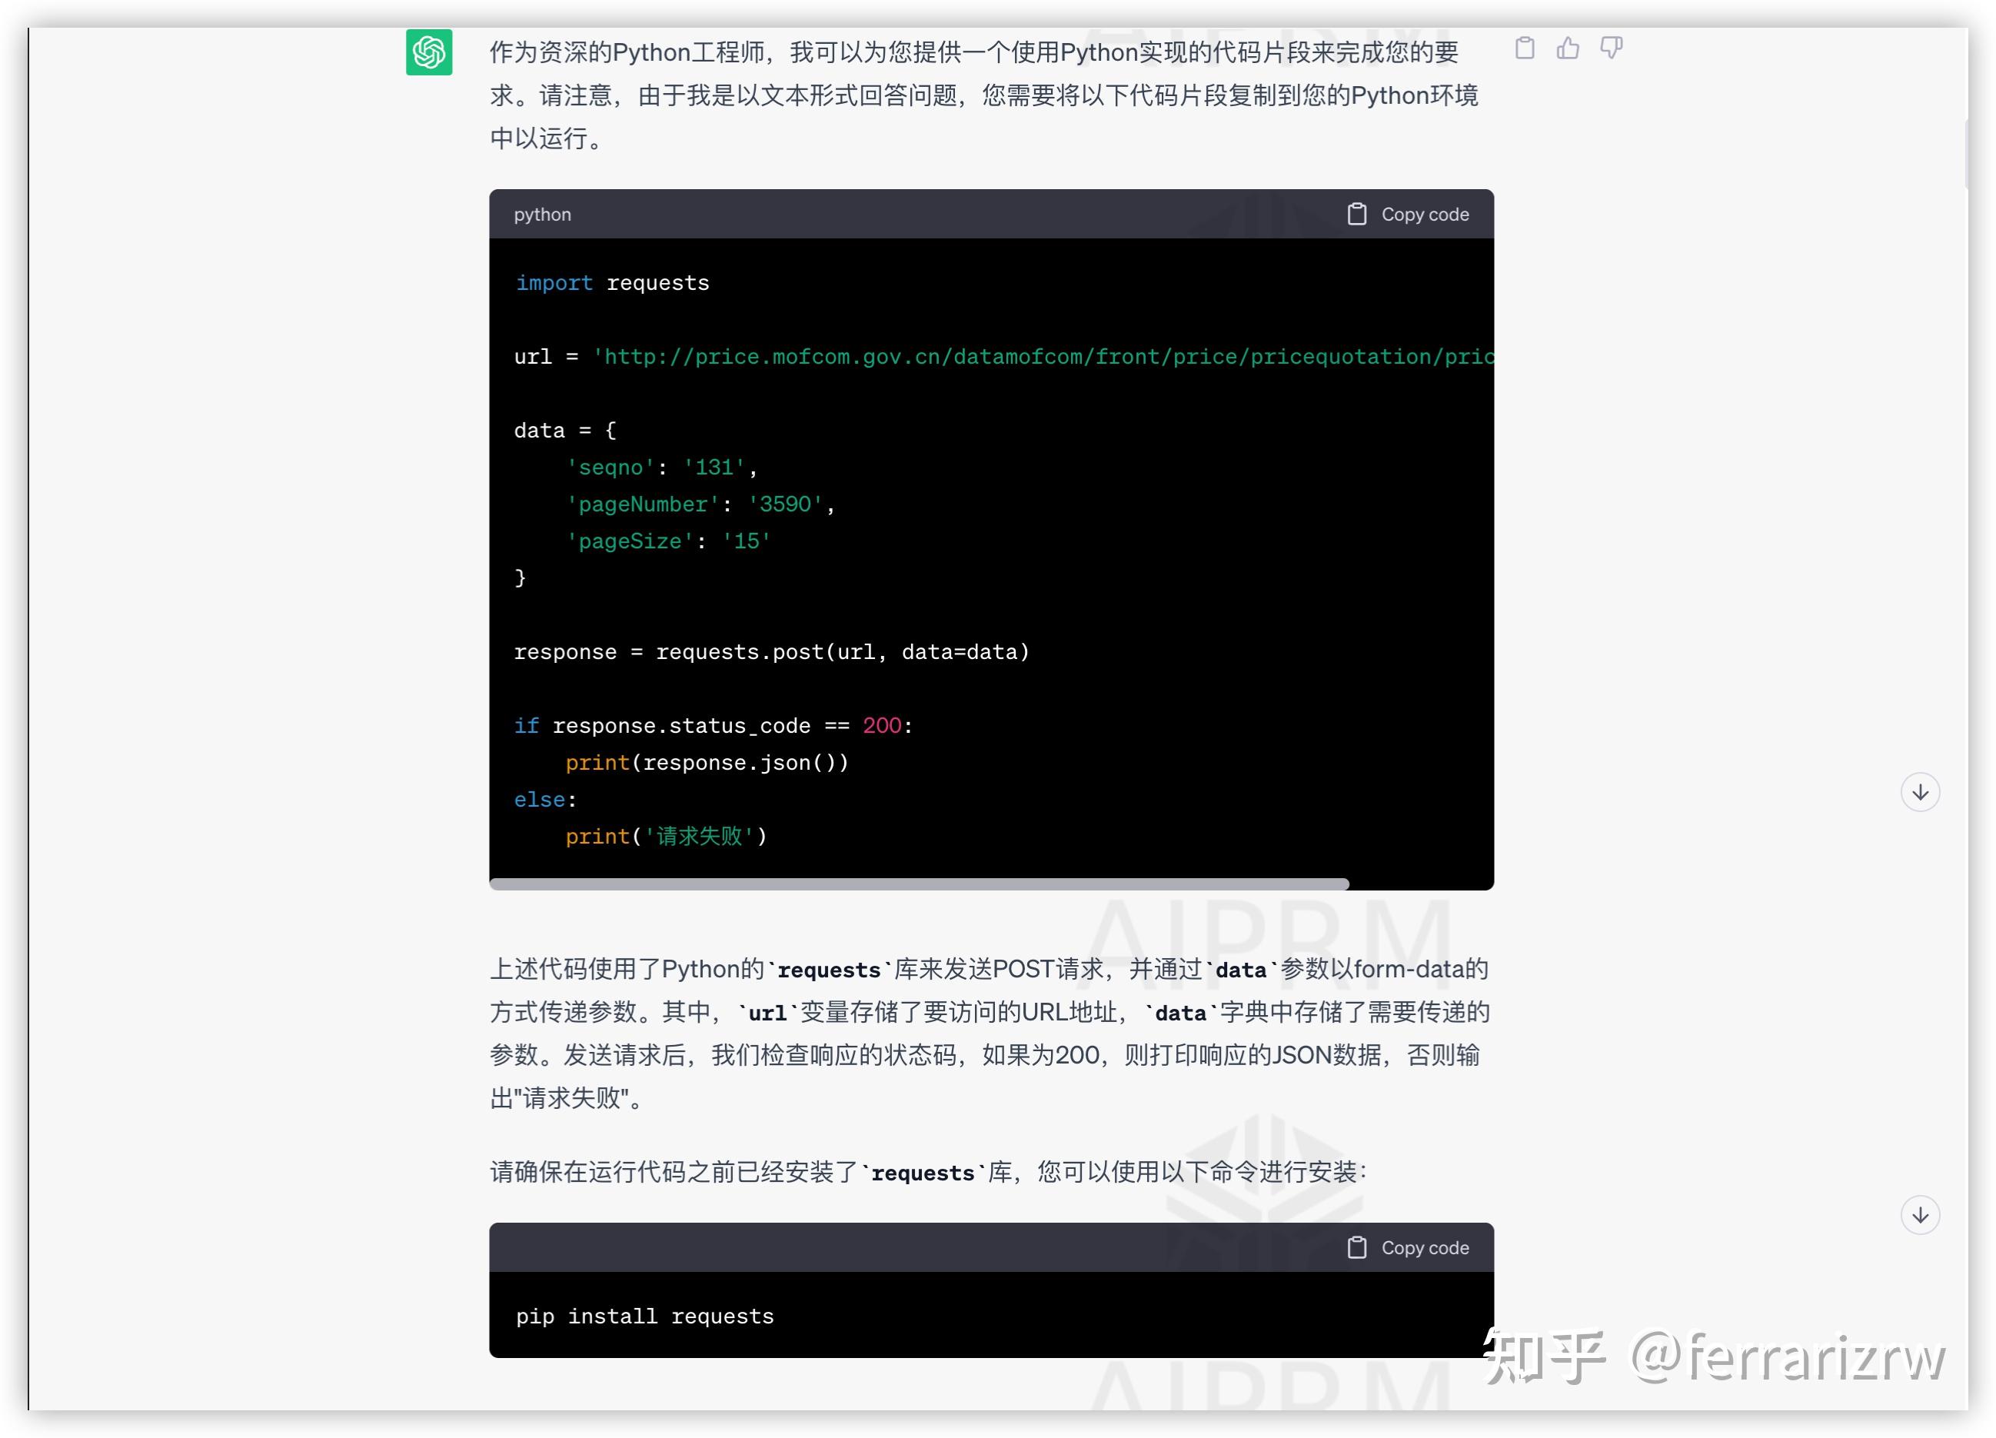The height and width of the screenshot is (1438, 1996).
Task: Click the page's vertical scrollbar thumb
Action: (1968, 153)
